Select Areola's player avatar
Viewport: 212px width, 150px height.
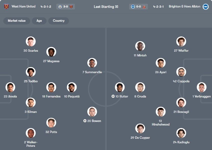click(10, 87)
